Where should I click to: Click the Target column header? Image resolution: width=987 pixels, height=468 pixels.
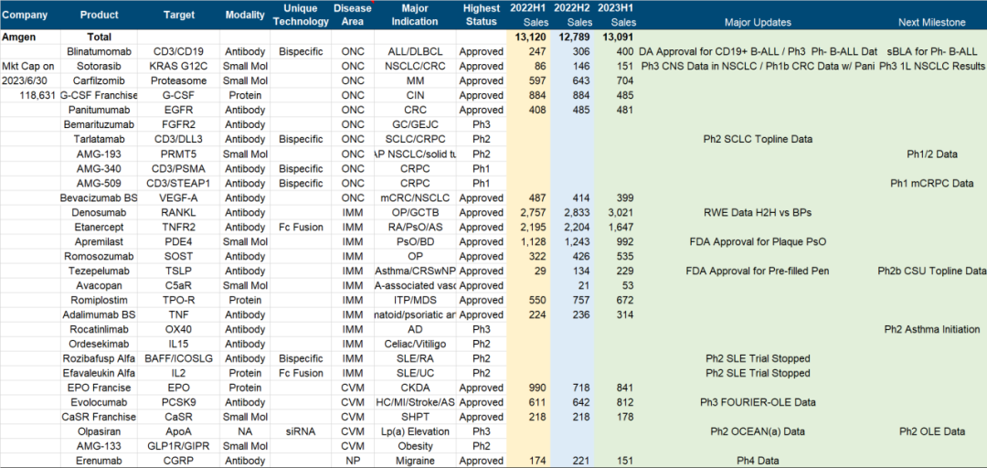[179, 15]
